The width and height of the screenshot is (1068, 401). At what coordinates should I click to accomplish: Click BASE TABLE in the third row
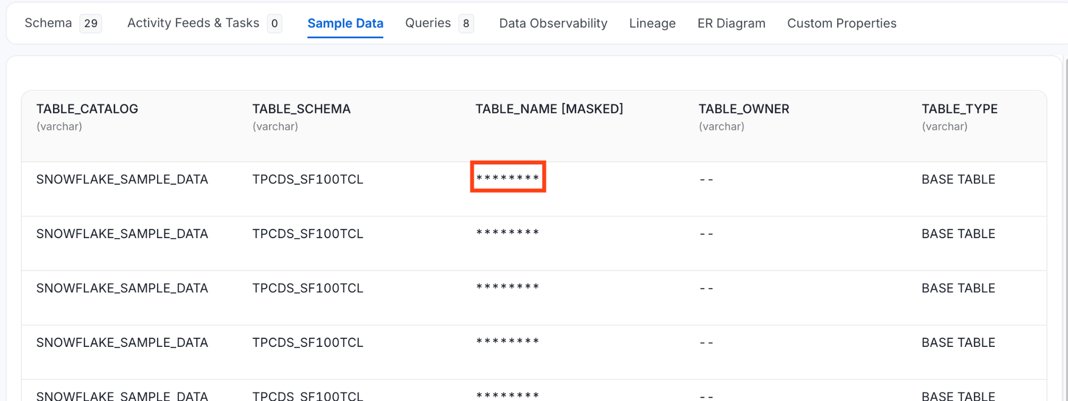[x=958, y=288]
